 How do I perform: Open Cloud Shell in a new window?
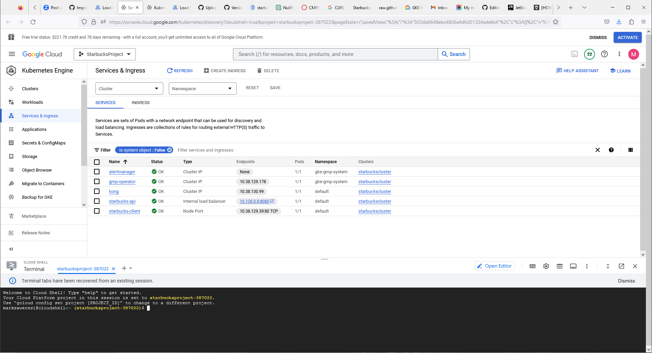pos(621,266)
